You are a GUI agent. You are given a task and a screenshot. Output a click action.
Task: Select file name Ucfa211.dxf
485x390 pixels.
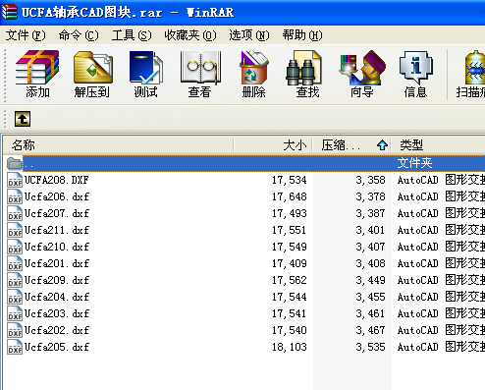57,230
